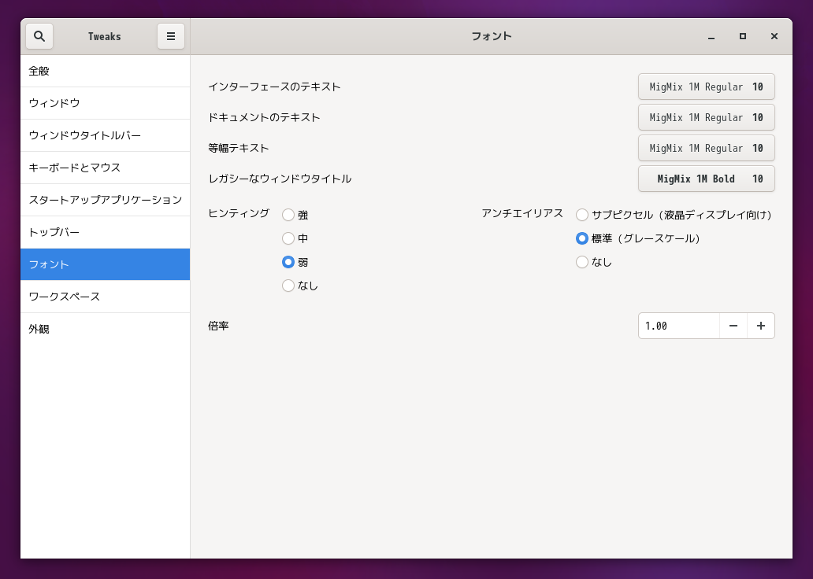The image size is (813, 579).
Task: Go to ウィンドウ in sidebar
Action: 106,103
